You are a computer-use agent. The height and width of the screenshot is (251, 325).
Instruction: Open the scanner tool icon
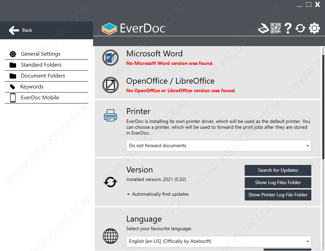[x=263, y=28]
